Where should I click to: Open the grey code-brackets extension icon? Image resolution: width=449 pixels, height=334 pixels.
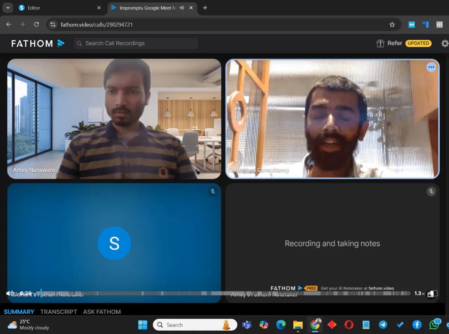(439, 24)
